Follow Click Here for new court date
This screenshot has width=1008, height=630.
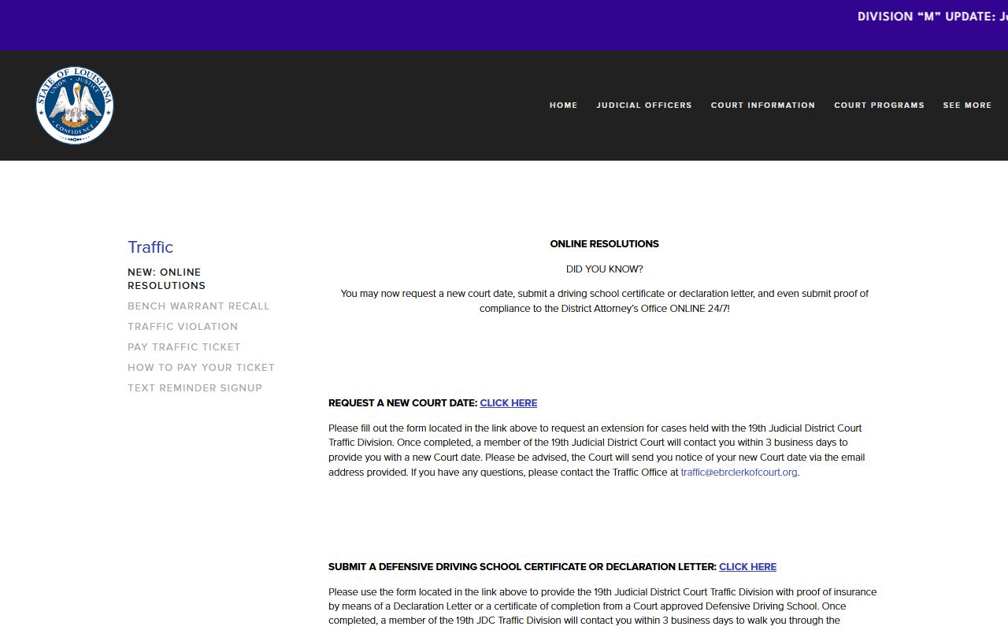(509, 402)
